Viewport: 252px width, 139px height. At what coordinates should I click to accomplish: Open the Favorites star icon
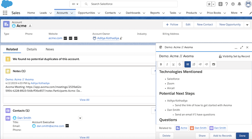pyautogui.click(x=209, y=4)
